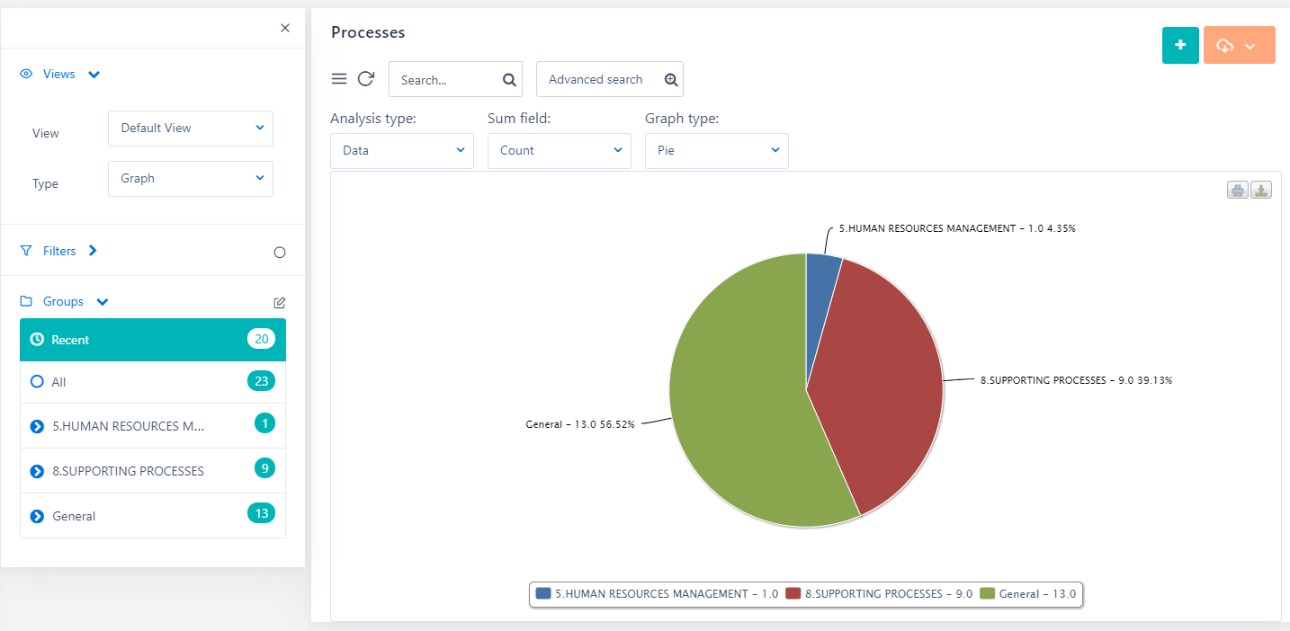Edit groups with the pencil icon
Screen dimensions: 1290x631
click(280, 303)
